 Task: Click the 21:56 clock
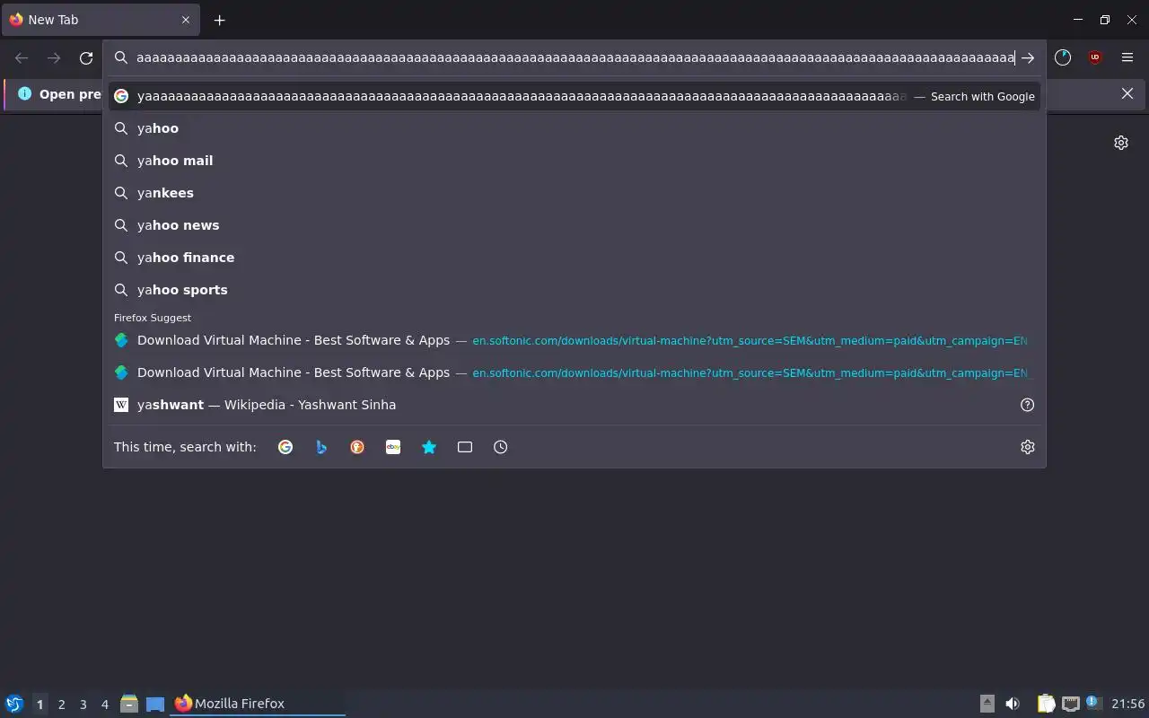coord(1128,704)
